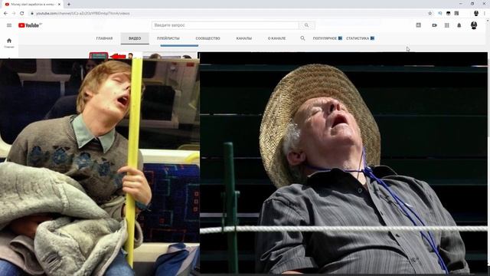The height and width of the screenshot is (276, 490).
Task: Close the Money start tab
Action: pos(60,5)
